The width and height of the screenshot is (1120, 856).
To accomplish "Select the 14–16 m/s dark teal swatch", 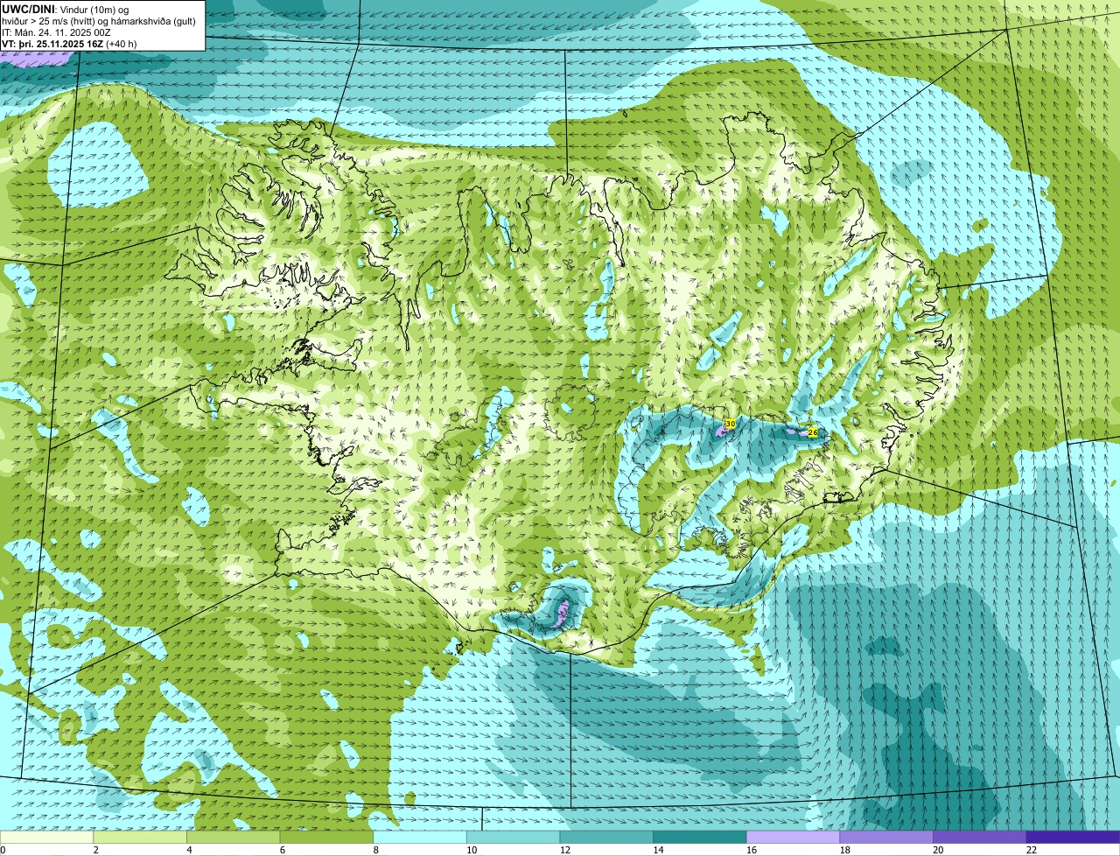I will tap(700, 837).
